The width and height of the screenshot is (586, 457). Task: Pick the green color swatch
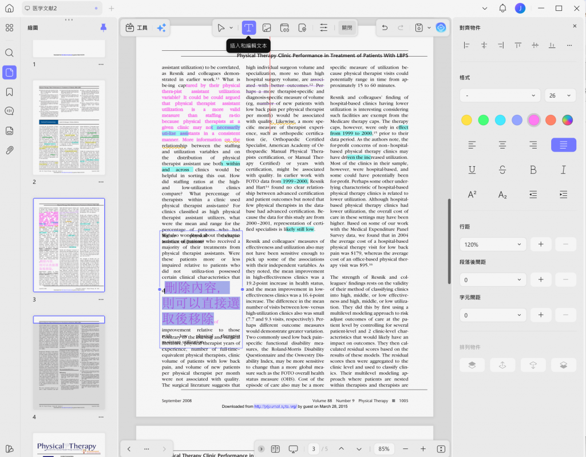click(x=483, y=120)
